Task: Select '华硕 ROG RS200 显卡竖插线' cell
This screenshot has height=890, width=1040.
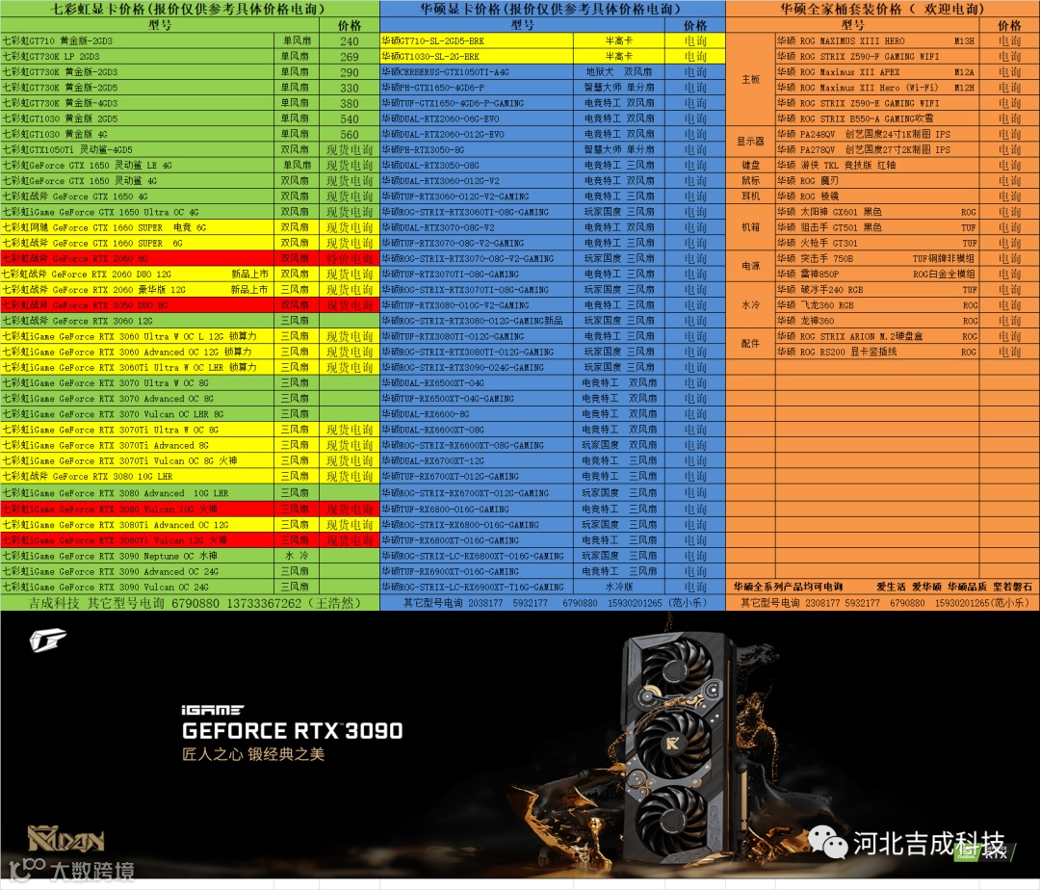Action: 877,353
